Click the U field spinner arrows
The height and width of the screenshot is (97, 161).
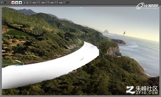tap(37, 3)
